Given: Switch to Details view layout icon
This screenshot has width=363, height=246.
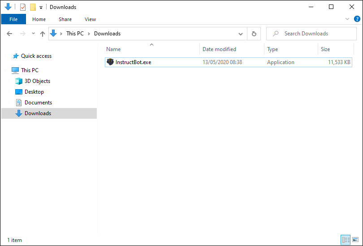Looking at the screenshot, I should pyautogui.click(x=346, y=240).
